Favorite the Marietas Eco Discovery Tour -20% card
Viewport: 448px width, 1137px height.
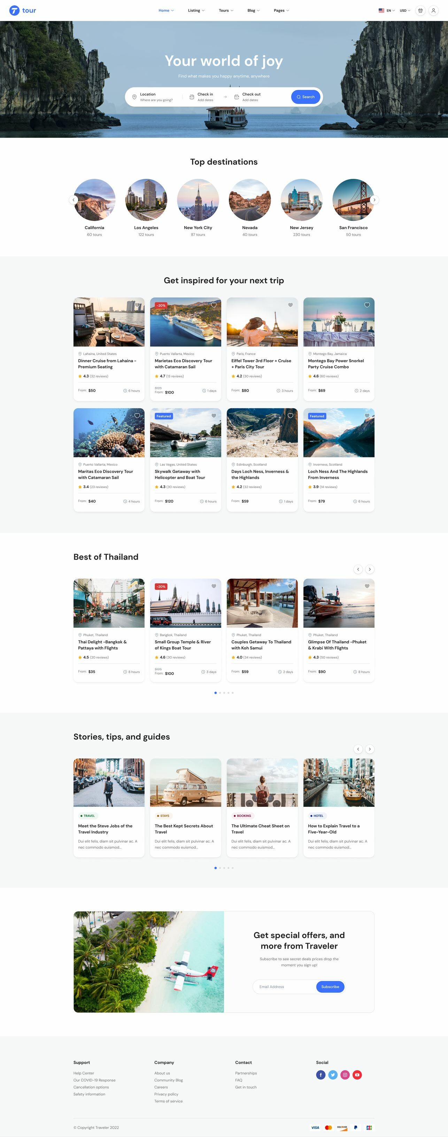coord(214,305)
